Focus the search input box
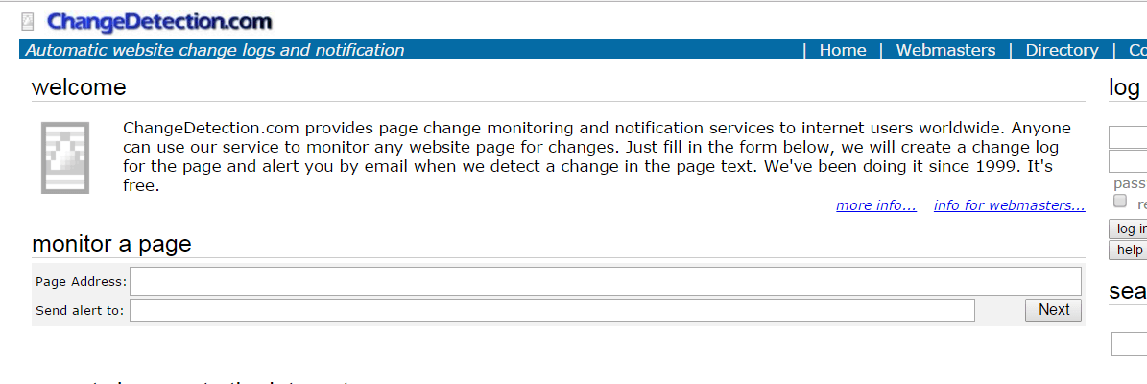The height and width of the screenshot is (384, 1147). pyautogui.click(x=1130, y=344)
